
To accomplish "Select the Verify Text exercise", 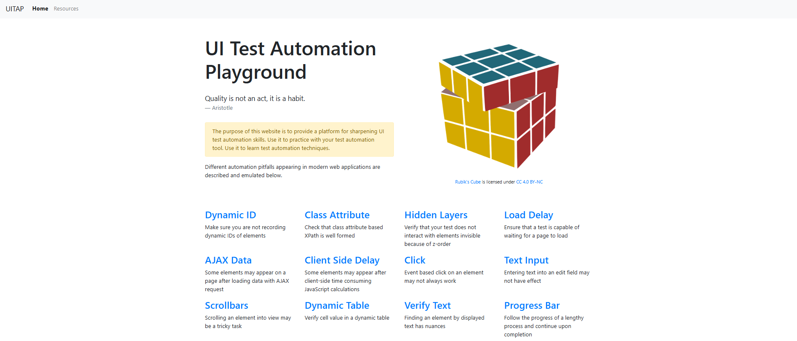I will click(x=427, y=306).
